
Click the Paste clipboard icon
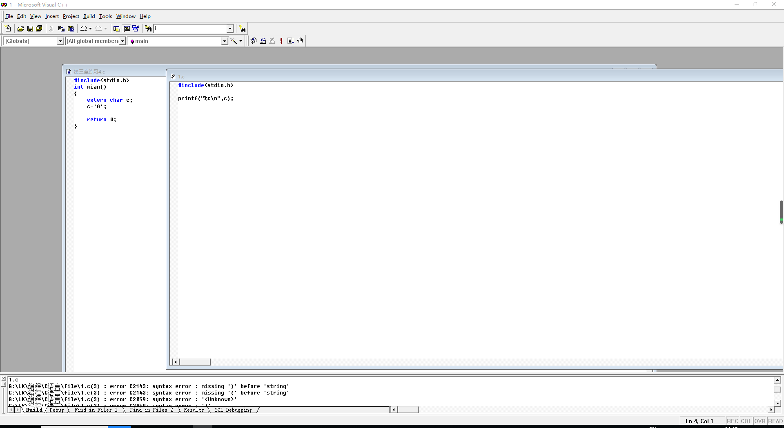[x=71, y=29]
